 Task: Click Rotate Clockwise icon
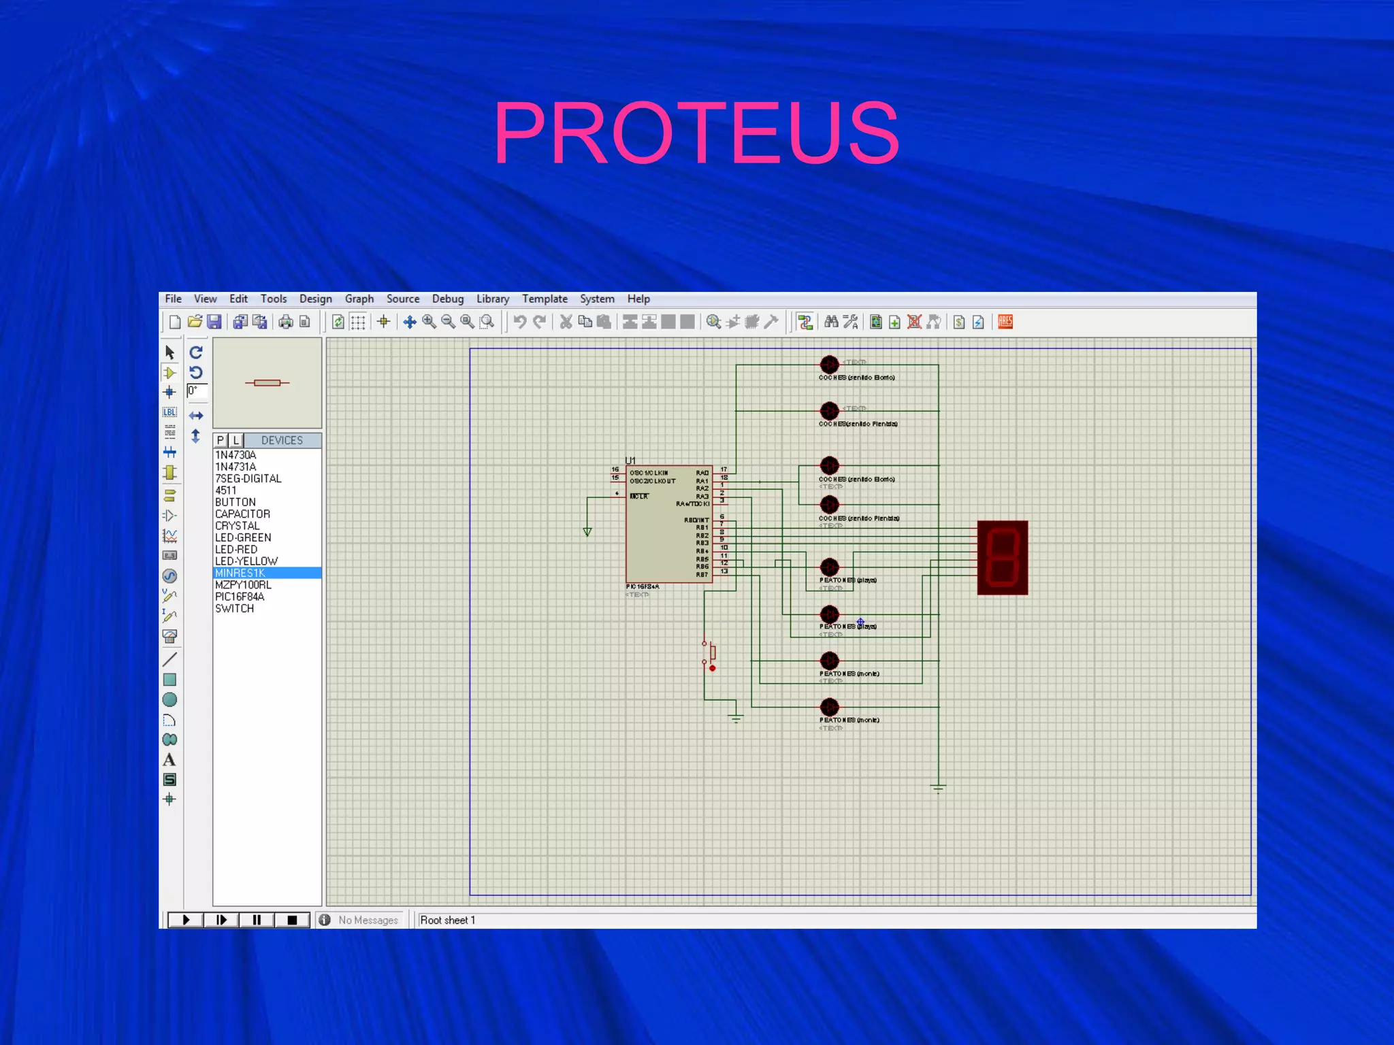(x=196, y=352)
